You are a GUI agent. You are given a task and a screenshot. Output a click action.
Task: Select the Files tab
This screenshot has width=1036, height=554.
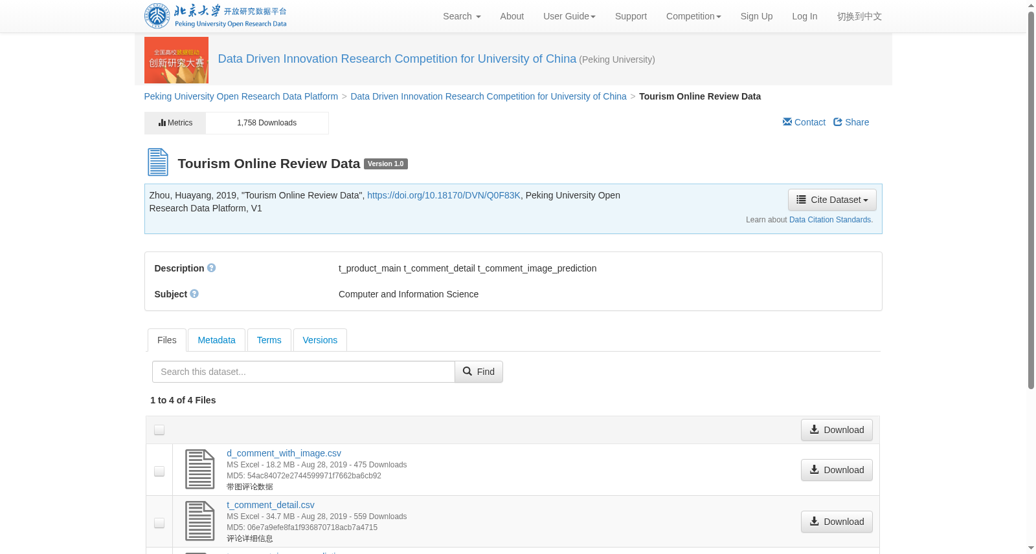click(x=167, y=340)
